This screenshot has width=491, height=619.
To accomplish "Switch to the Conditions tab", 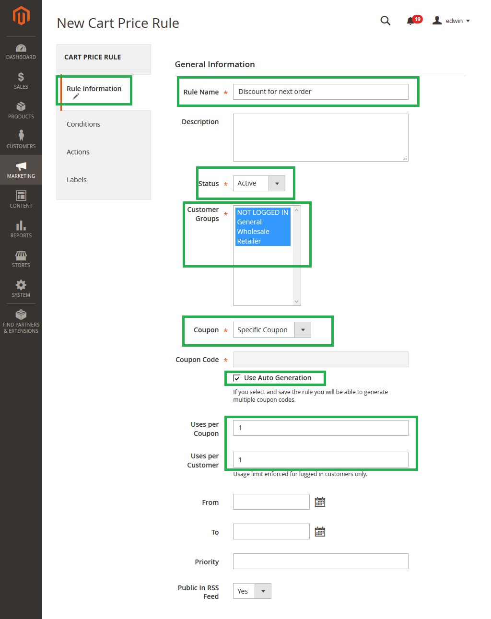I will 83,124.
